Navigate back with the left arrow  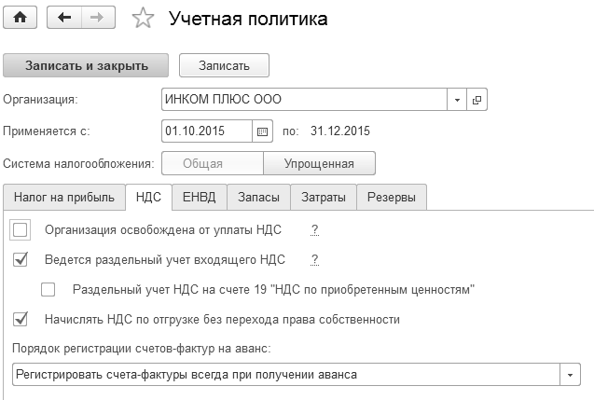click(x=64, y=18)
